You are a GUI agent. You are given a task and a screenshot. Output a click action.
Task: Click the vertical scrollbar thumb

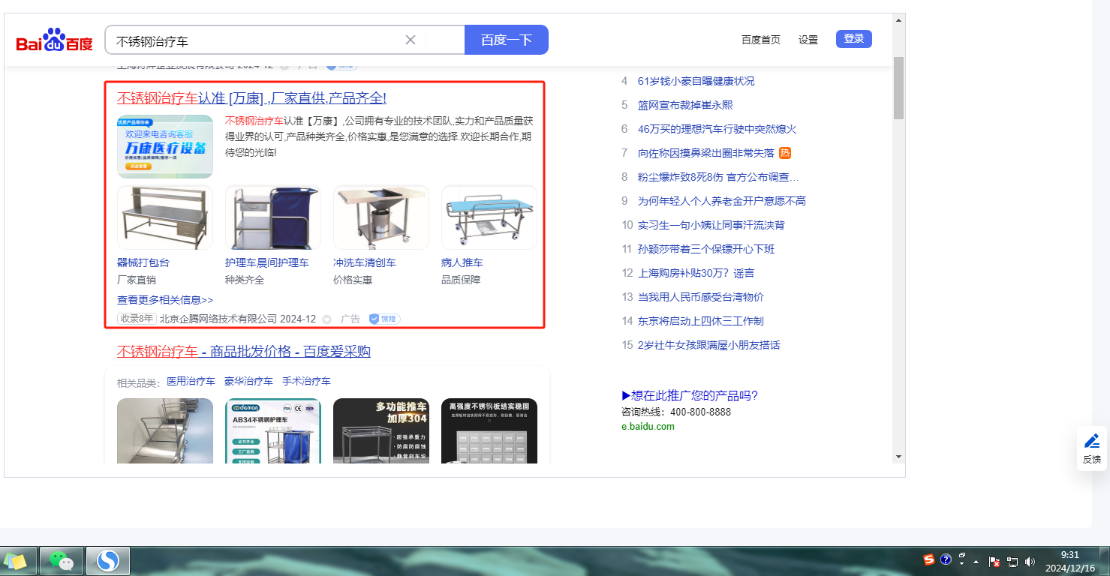898,87
